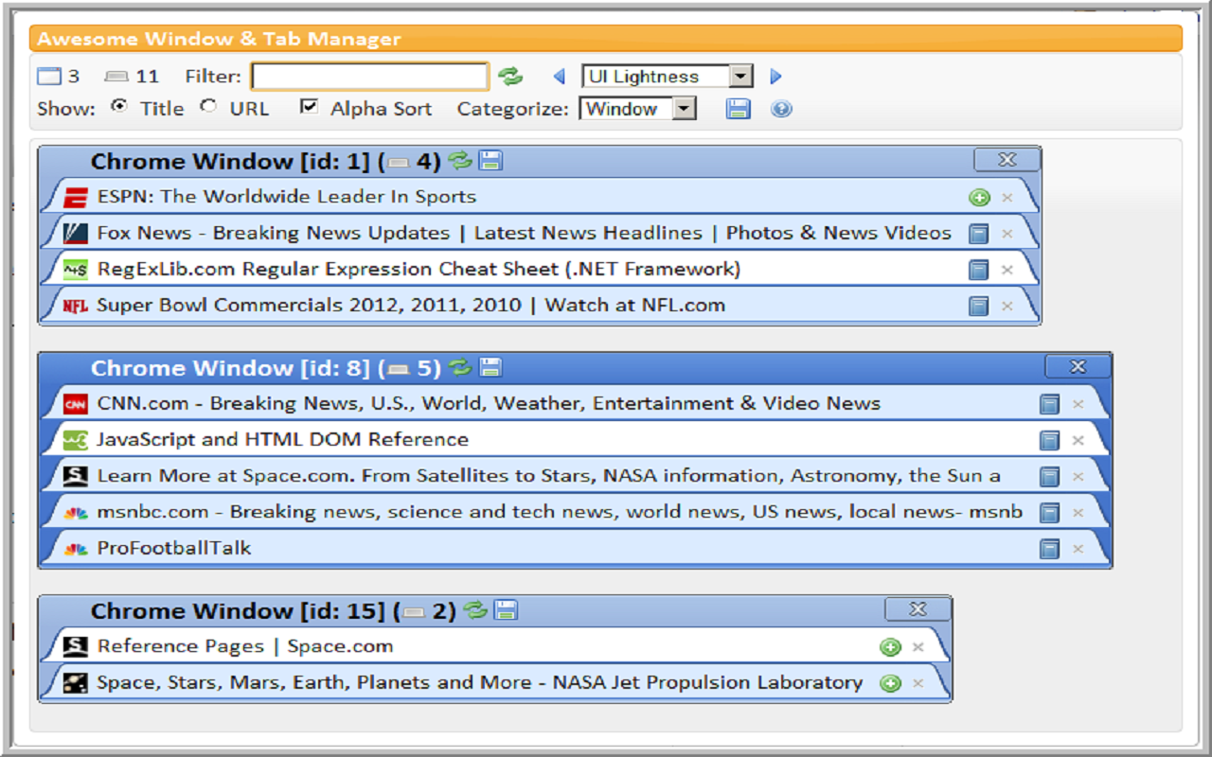The image size is (1212, 757).
Task: Click the blue window icon next to CNN.com
Action: point(1049,403)
